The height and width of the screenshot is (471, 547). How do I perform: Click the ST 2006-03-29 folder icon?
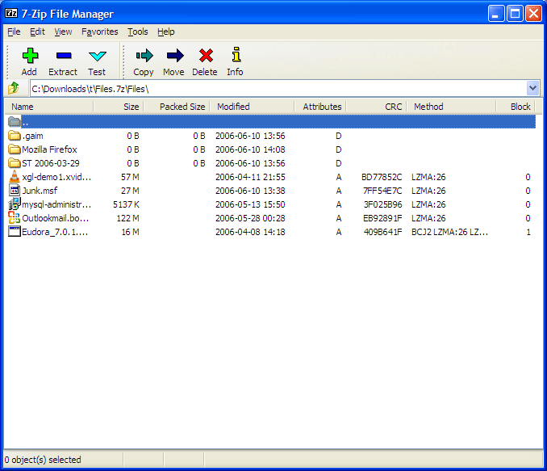coord(14,163)
